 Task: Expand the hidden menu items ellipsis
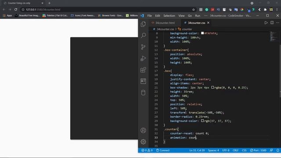click(x=205, y=16)
